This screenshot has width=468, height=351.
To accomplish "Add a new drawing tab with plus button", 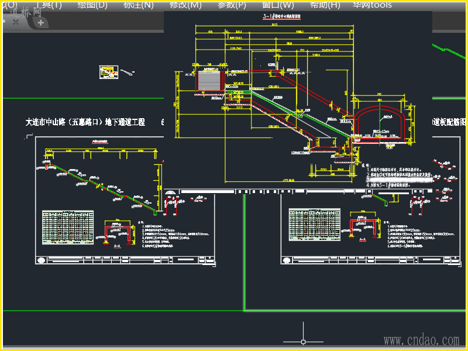I will [x=40, y=23].
